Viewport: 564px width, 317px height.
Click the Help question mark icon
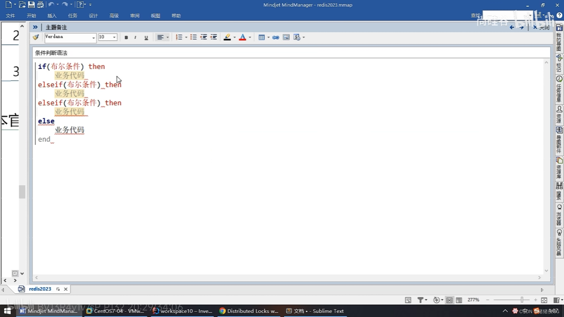pyautogui.click(x=559, y=16)
